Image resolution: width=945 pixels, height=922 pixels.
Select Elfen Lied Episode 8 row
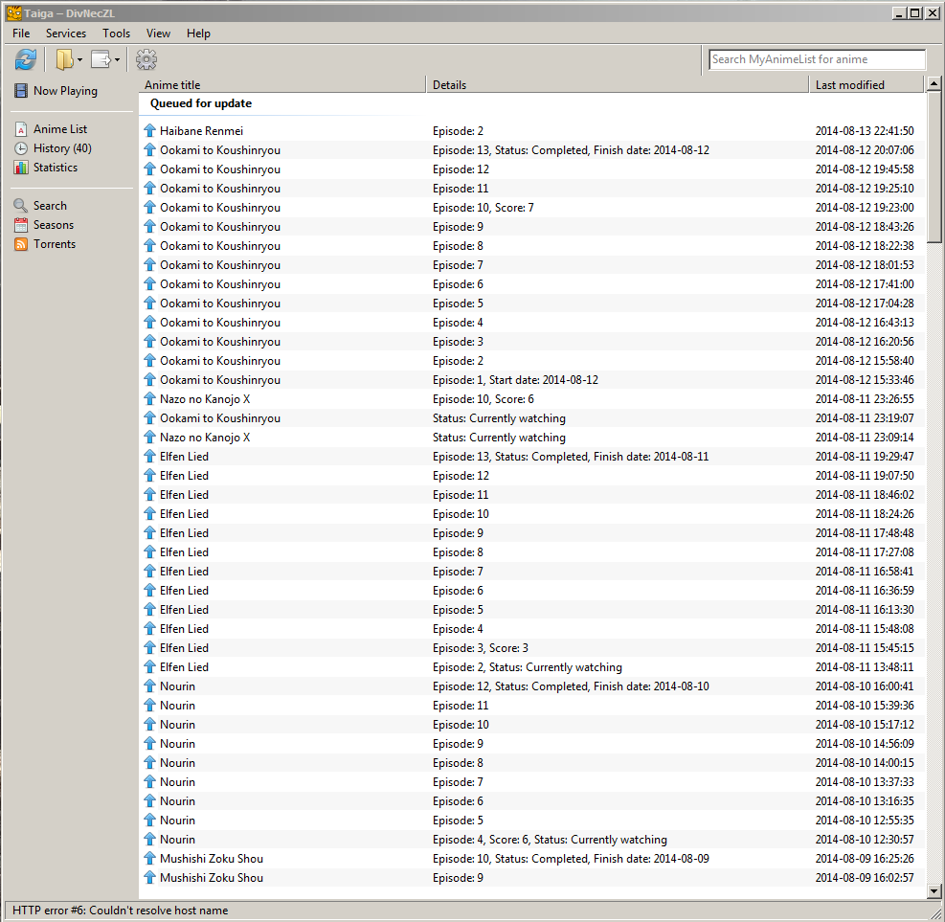click(x=532, y=552)
